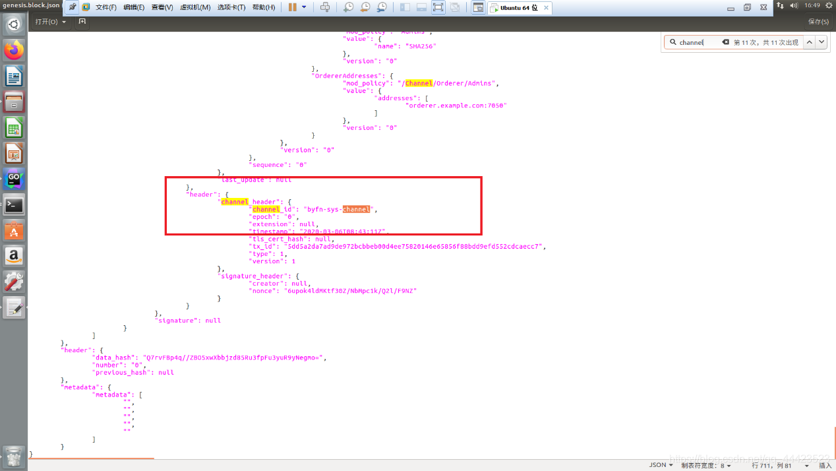Take a VM snapshot
This screenshot has height=471, width=836.
click(x=348, y=7)
